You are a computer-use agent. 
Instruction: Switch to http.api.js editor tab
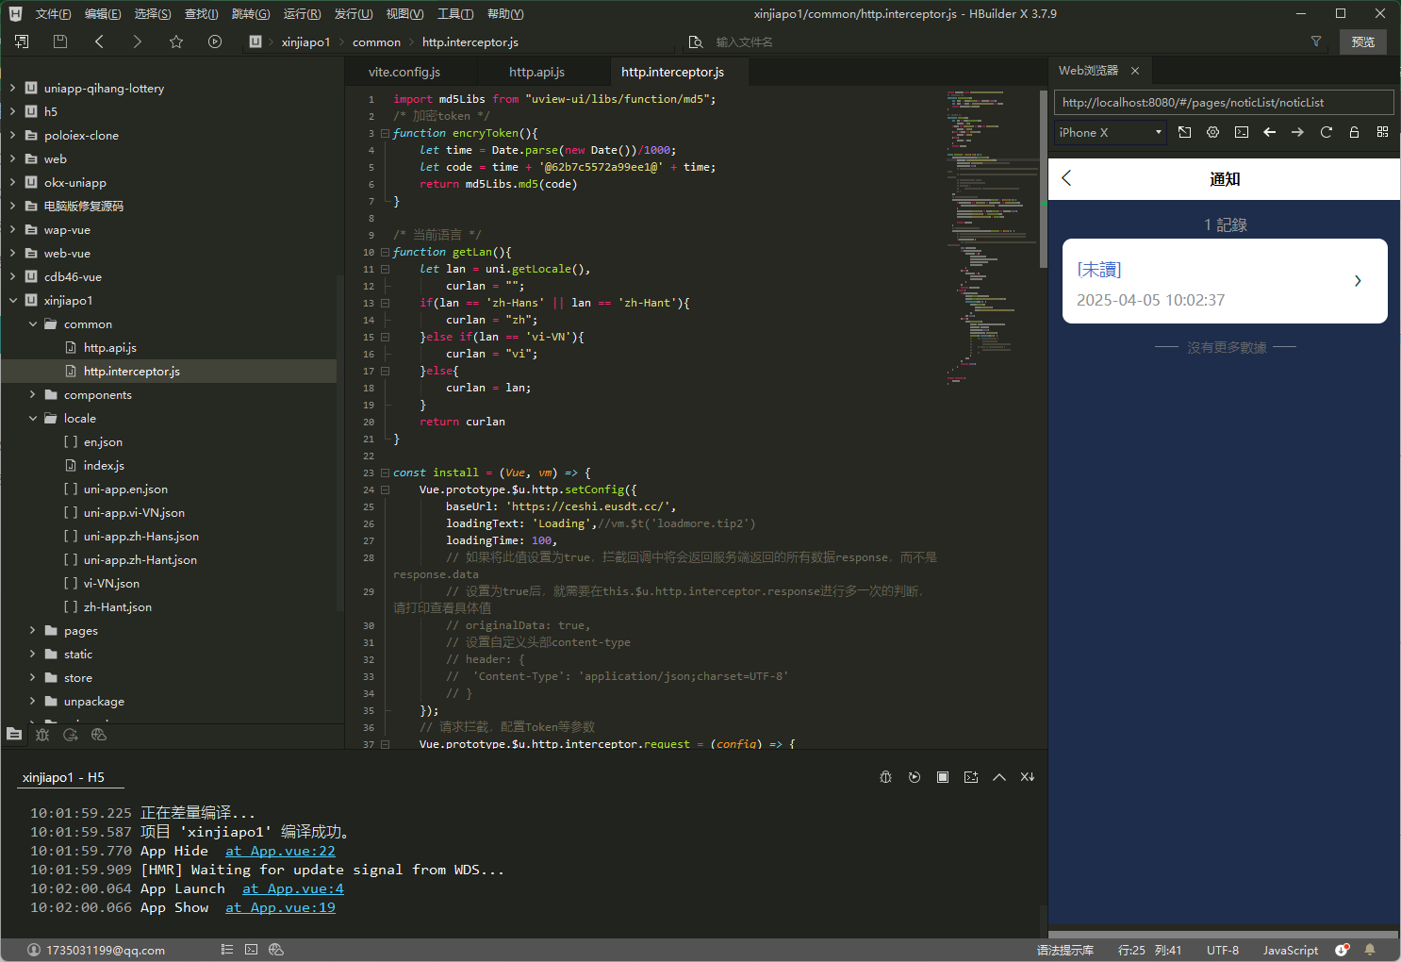536,72
